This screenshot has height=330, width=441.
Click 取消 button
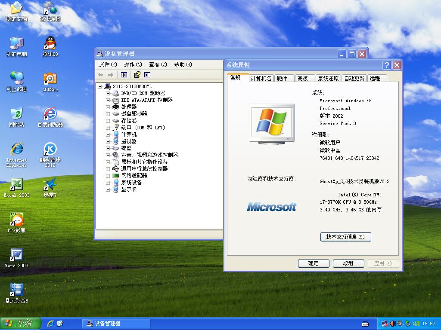click(348, 263)
